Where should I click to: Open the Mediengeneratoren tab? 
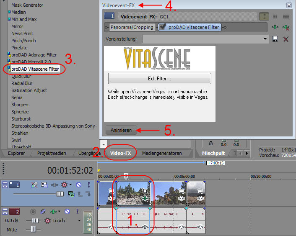[x=162, y=153]
